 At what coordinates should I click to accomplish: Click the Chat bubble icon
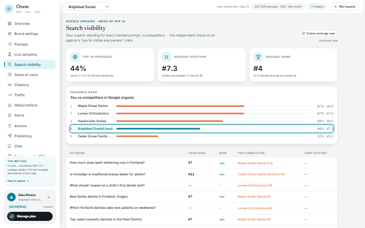pyautogui.click(x=10, y=146)
